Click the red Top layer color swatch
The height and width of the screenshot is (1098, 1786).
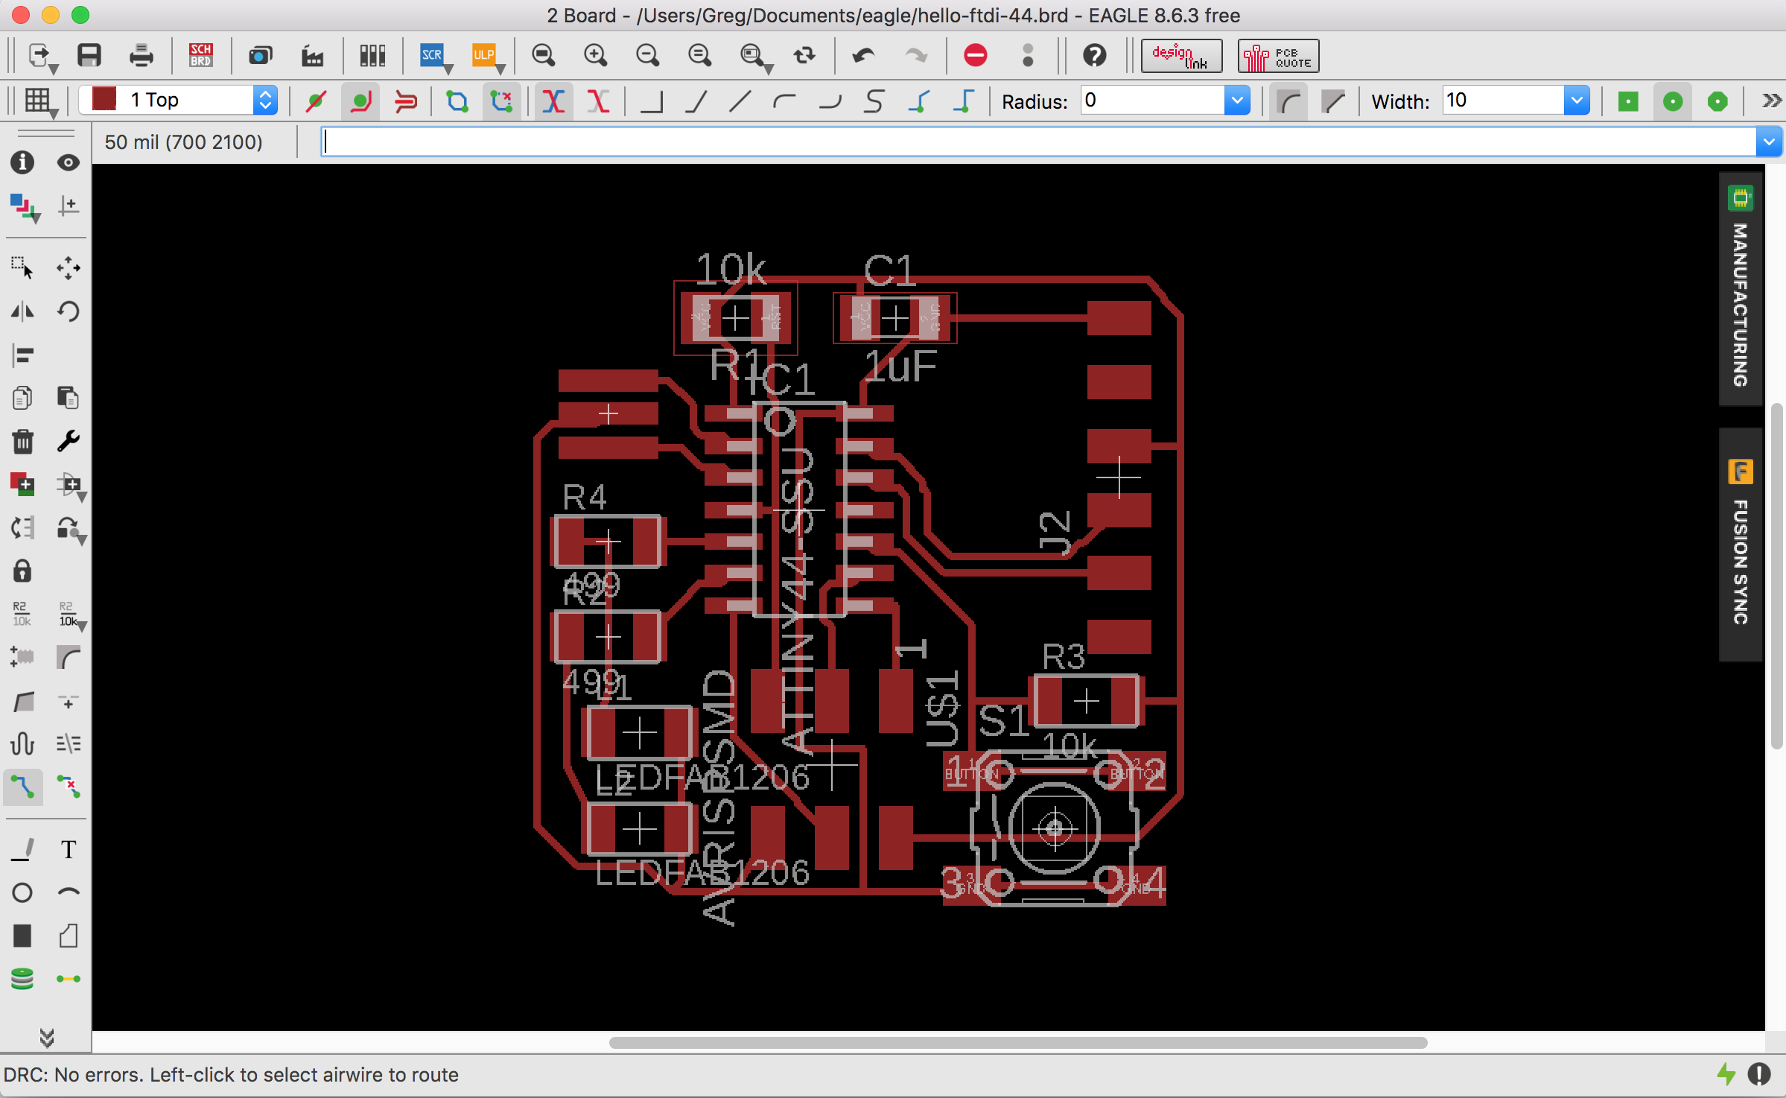point(104,99)
